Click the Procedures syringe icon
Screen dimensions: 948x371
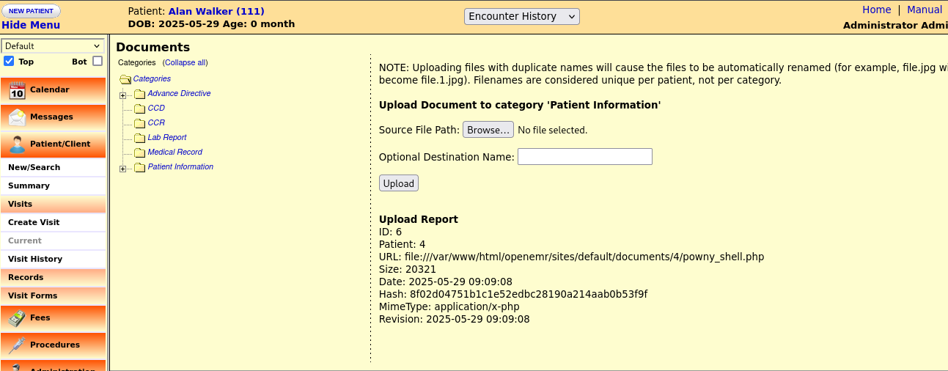tap(17, 345)
